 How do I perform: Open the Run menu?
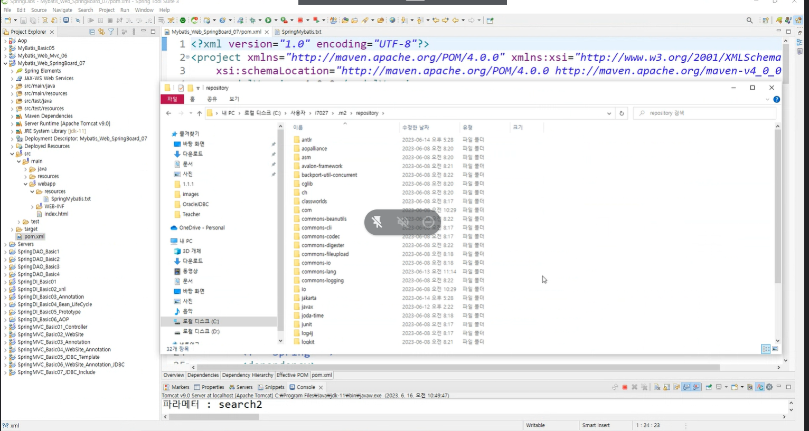pos(125,10)
